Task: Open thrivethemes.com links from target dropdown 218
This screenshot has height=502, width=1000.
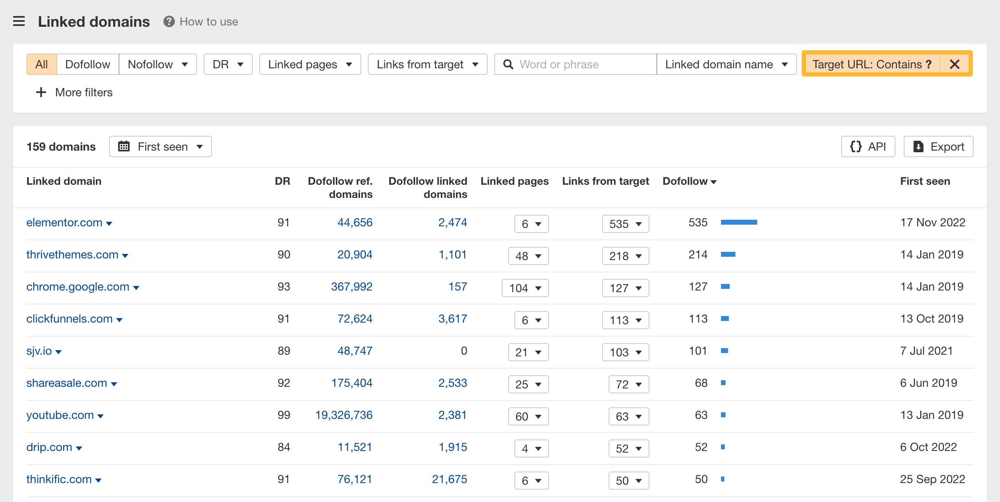Action: pos(626,256)
